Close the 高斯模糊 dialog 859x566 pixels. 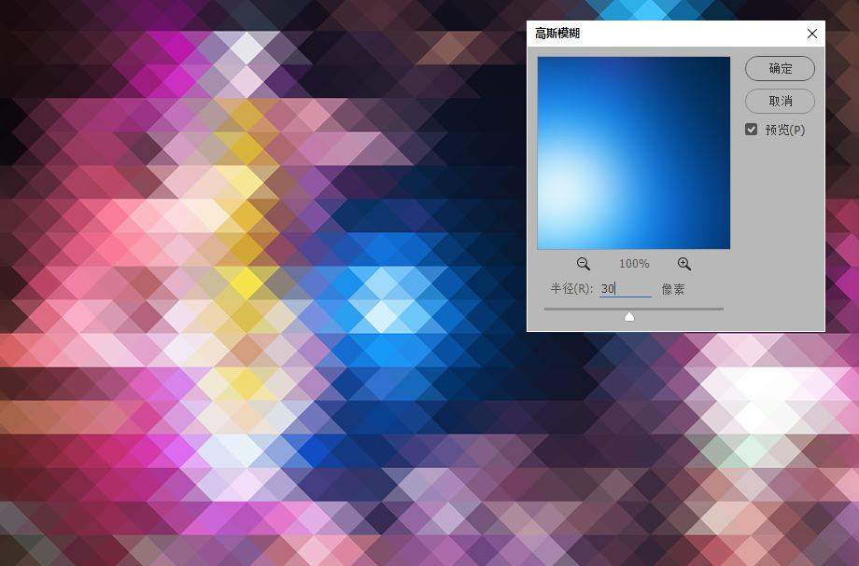(x=812, y=34)
